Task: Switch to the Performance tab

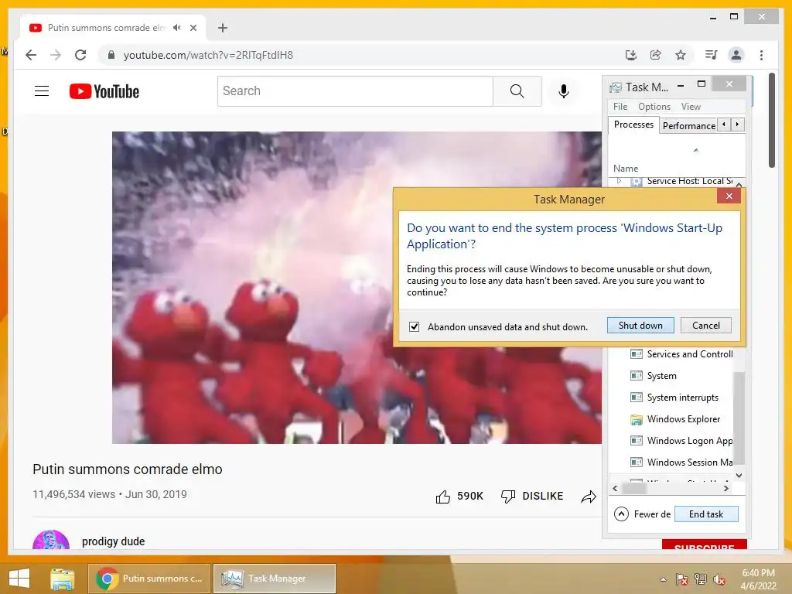Action: 688,126
